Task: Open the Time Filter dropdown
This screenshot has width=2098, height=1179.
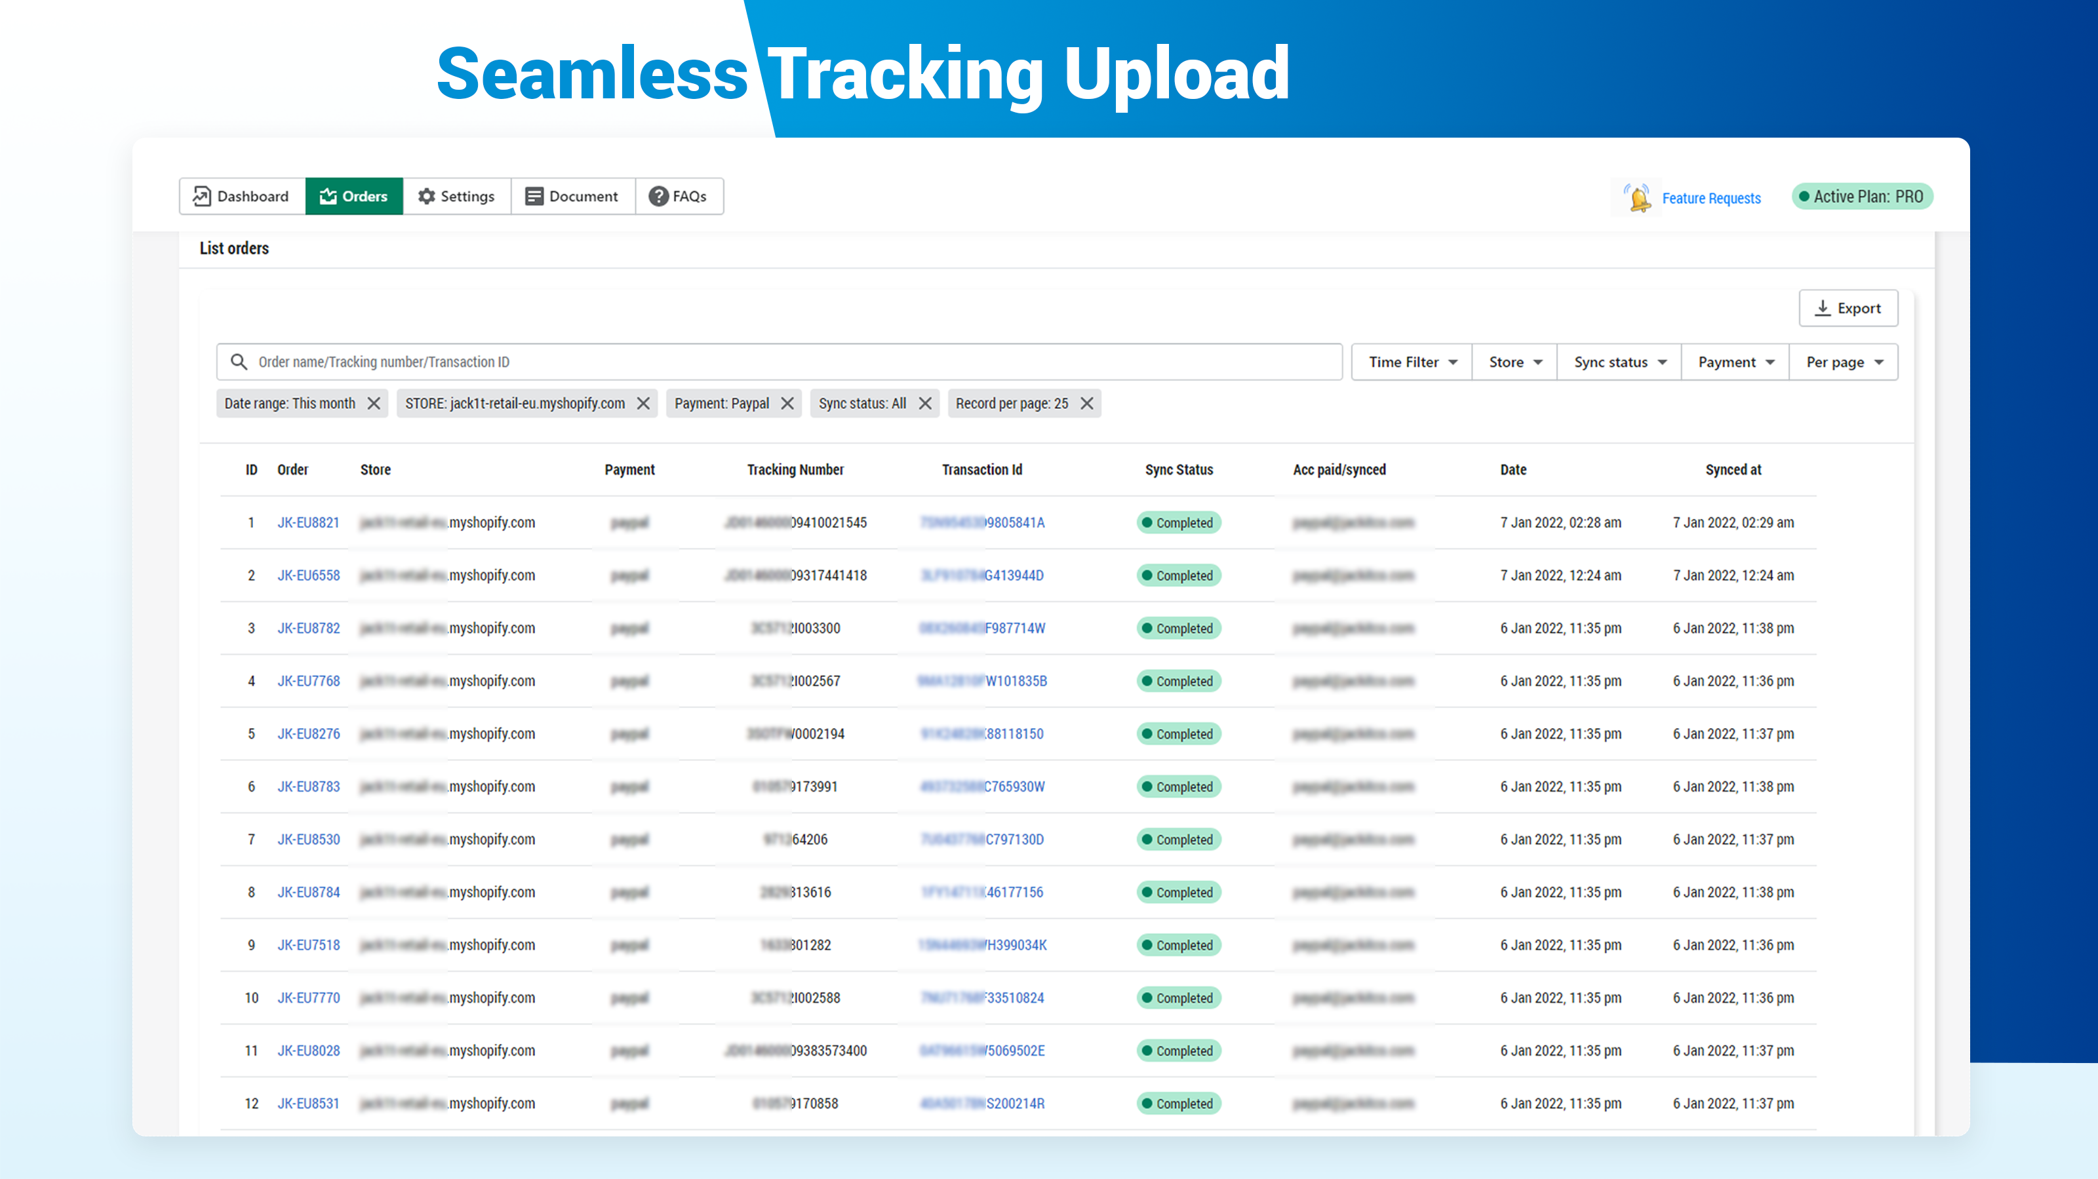Action: pos(1412,362)
